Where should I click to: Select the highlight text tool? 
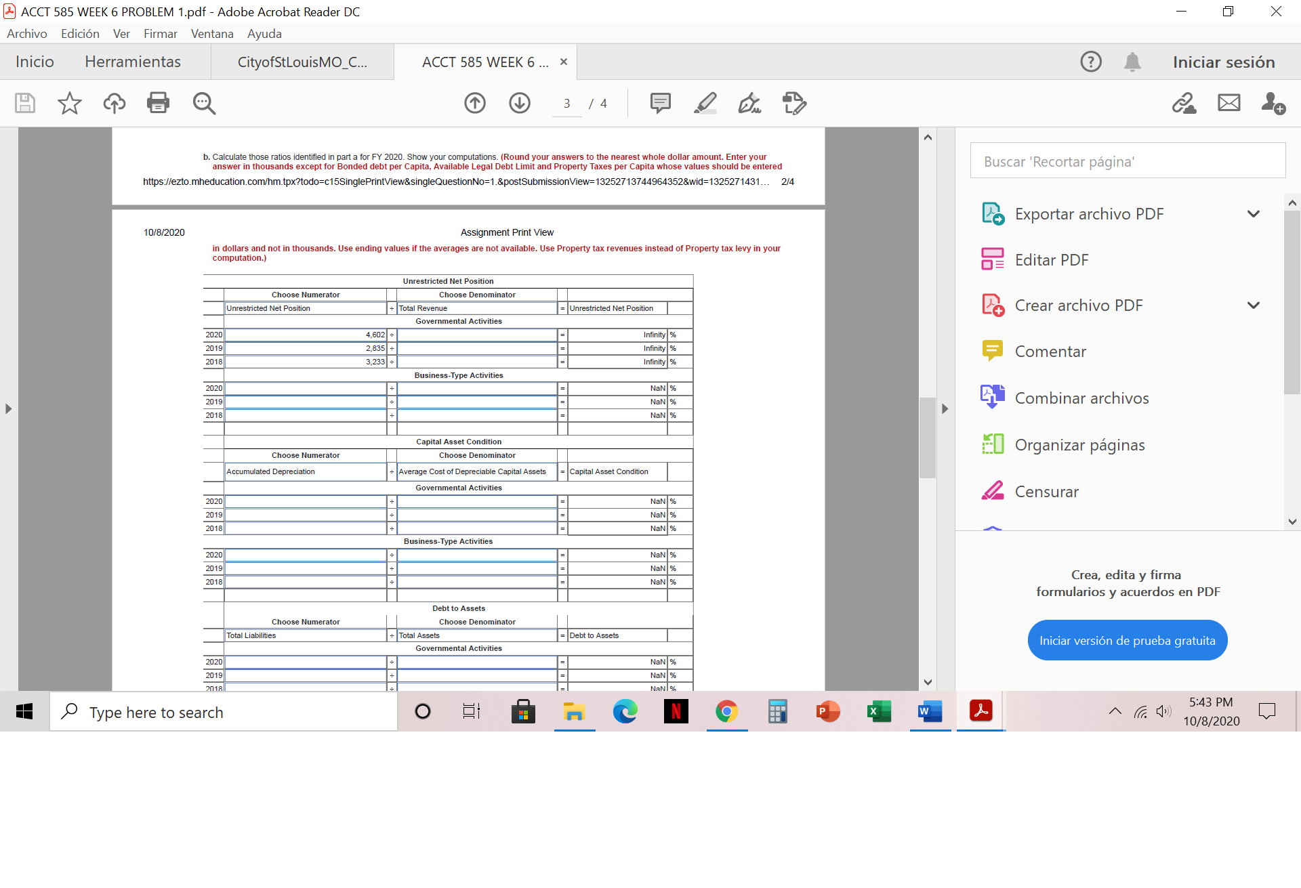click(705, 103)
